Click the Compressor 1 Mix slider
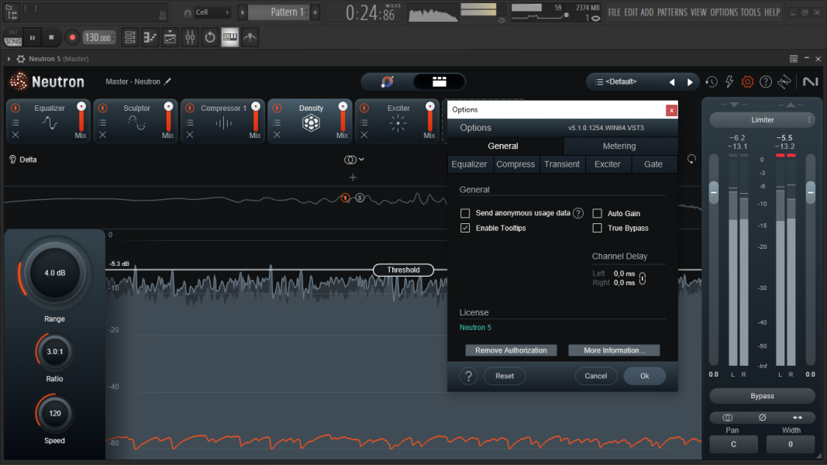The width and height of the screenshot is (827, 465). [255, 119]
